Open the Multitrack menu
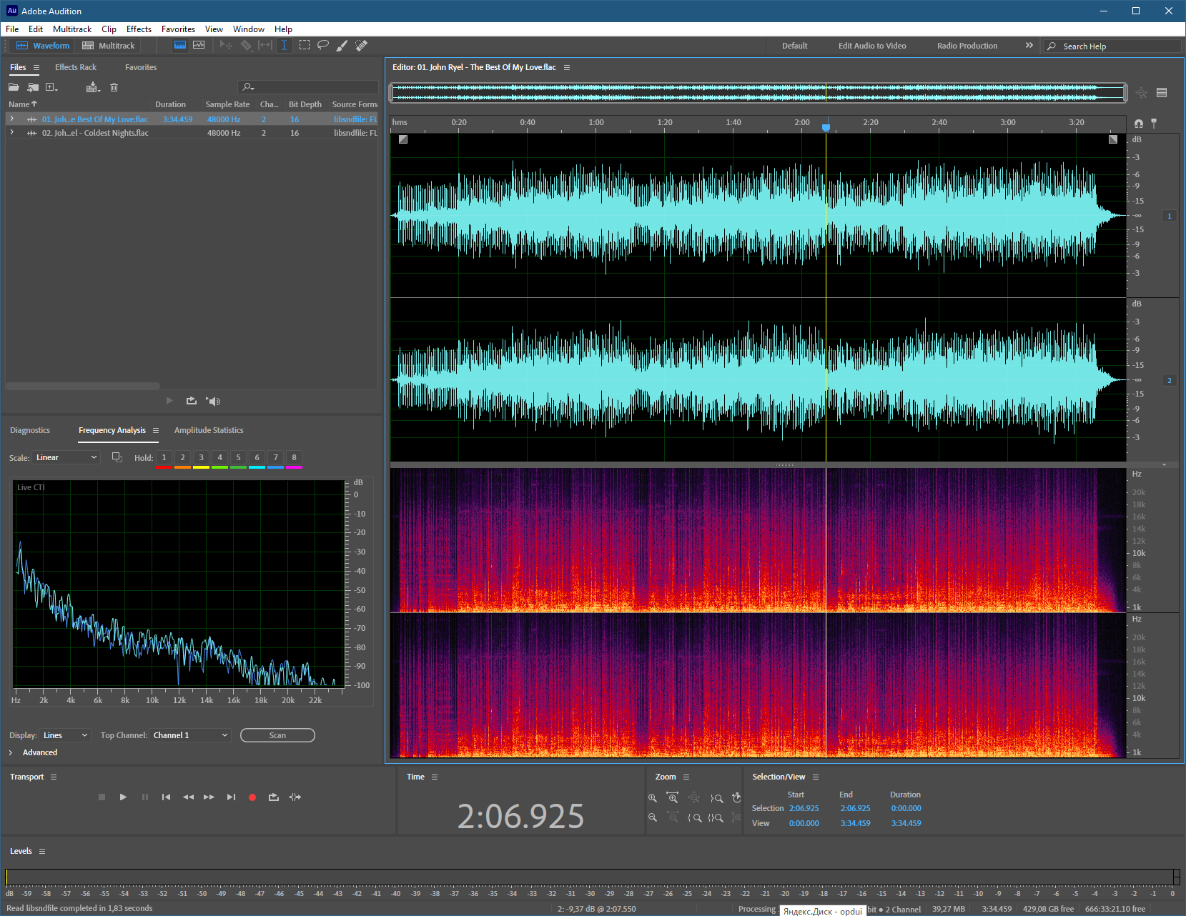Viewport: 1186px width, 916px height. (72, 29)
